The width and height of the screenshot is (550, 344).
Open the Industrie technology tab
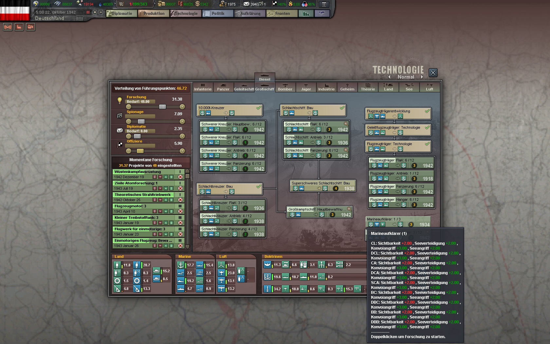pyautogui.click(x=326, y=87)
